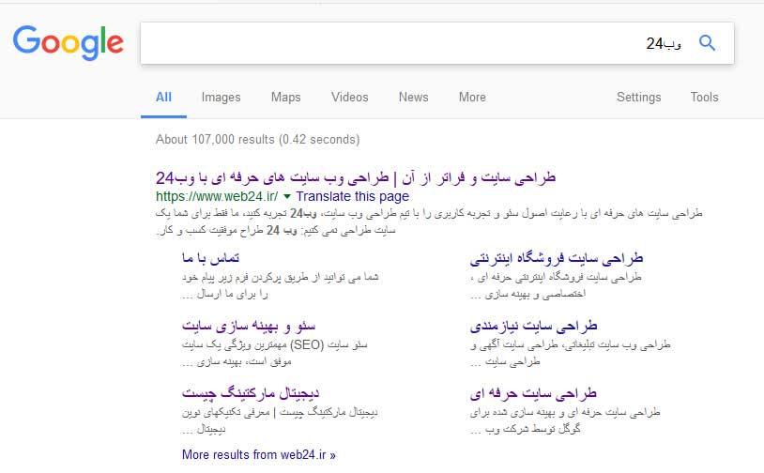
Task: Open the تماس با ما sitelink
Action: point(210,257)
